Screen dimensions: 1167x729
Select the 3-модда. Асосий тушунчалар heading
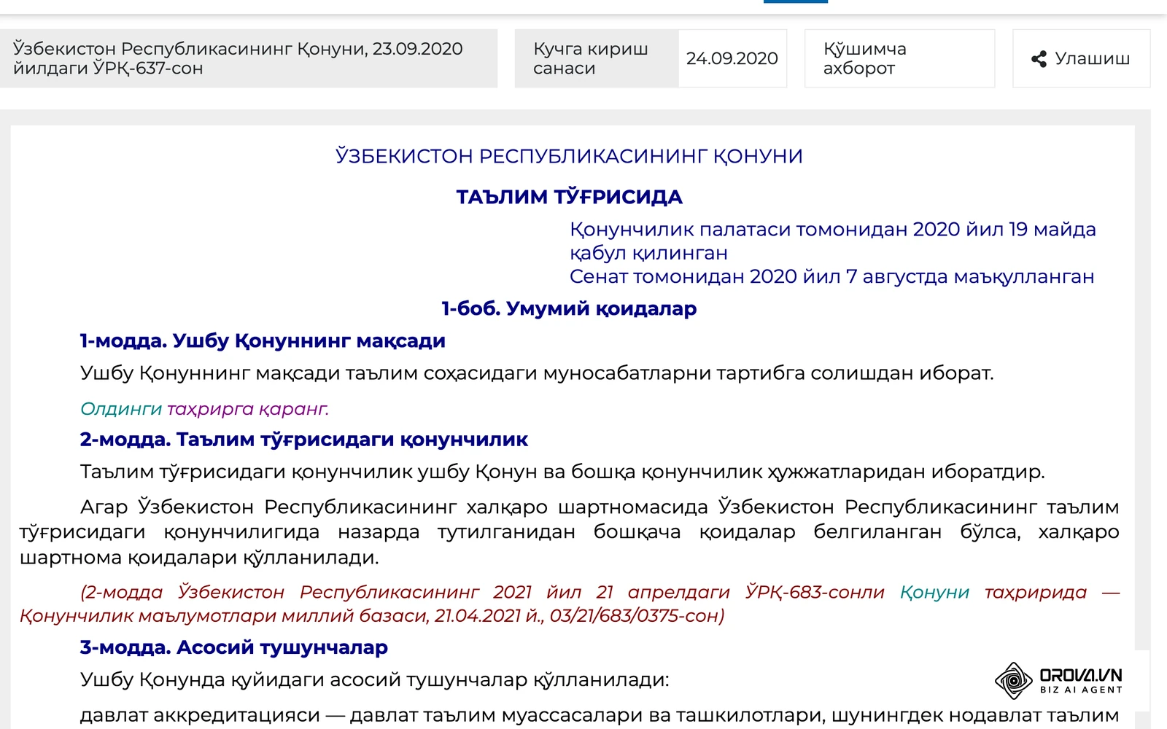tap(233, 647)
